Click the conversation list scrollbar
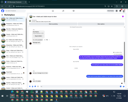This screenshot has height=102, width=128. tap(26, 34)
